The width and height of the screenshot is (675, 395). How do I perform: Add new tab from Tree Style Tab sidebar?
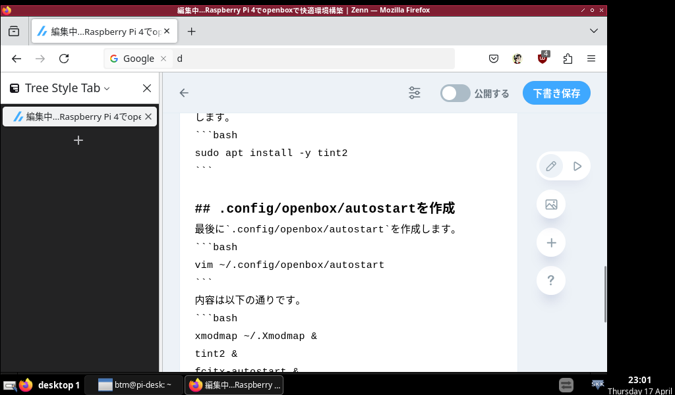point(78,140)
